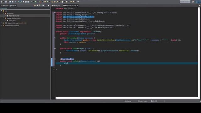Open dropdown arrow beside New Java Class
Viewport: 201px width, 113px height.
coord(50,2)
